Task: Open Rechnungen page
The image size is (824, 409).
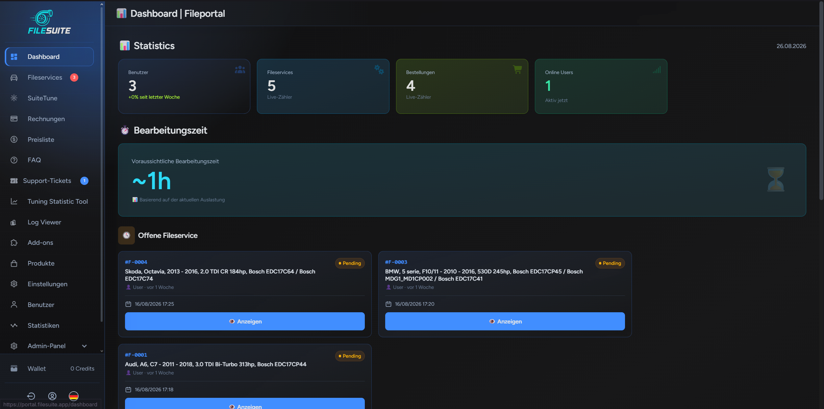Action: coord(49,119)
